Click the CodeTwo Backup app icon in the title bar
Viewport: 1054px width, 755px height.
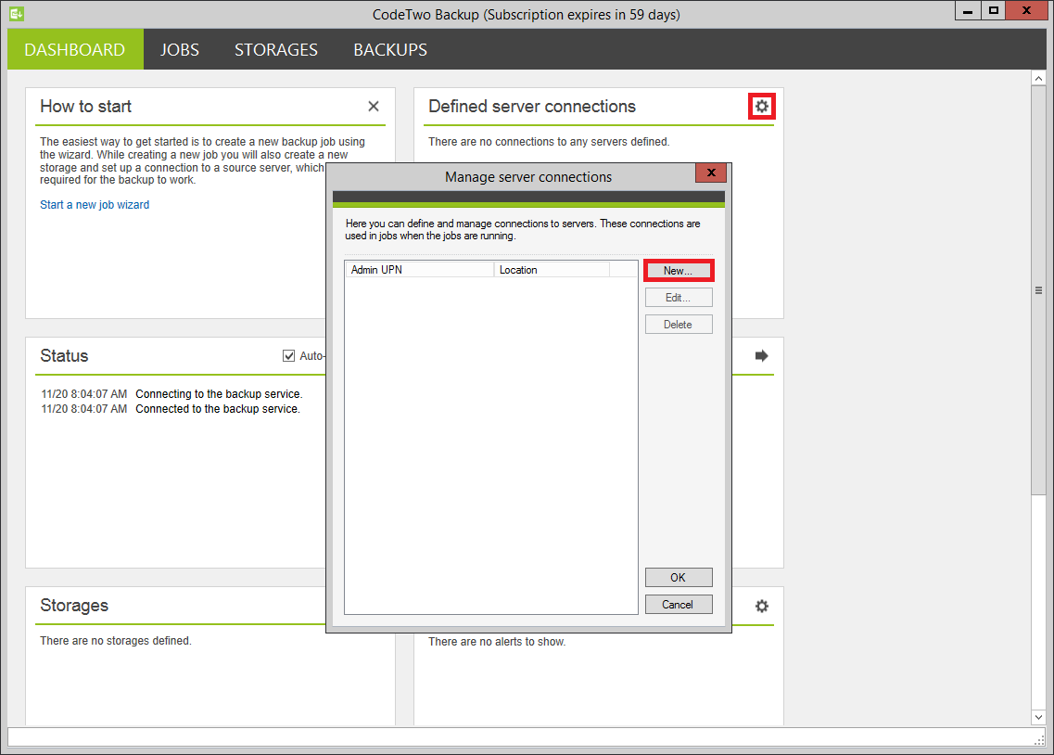(16, 14)
